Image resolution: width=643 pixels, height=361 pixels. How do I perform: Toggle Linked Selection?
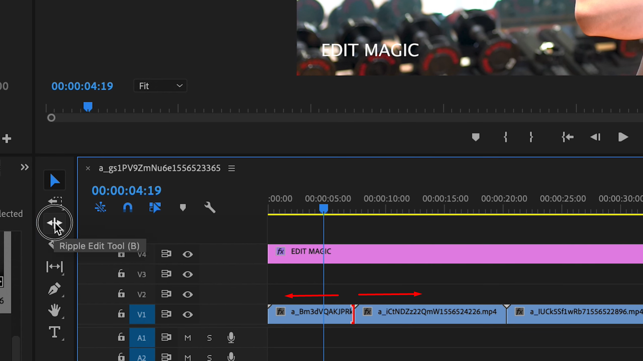coord(155,207)
